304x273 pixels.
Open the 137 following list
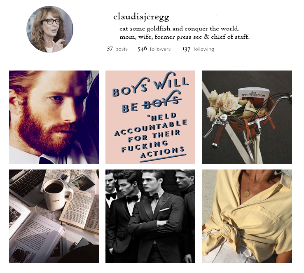coord(198,49)
